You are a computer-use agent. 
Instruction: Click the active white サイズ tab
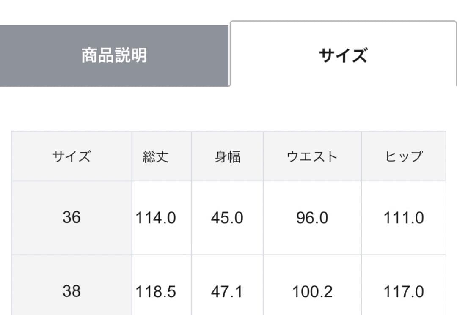(x=343, y=55)
